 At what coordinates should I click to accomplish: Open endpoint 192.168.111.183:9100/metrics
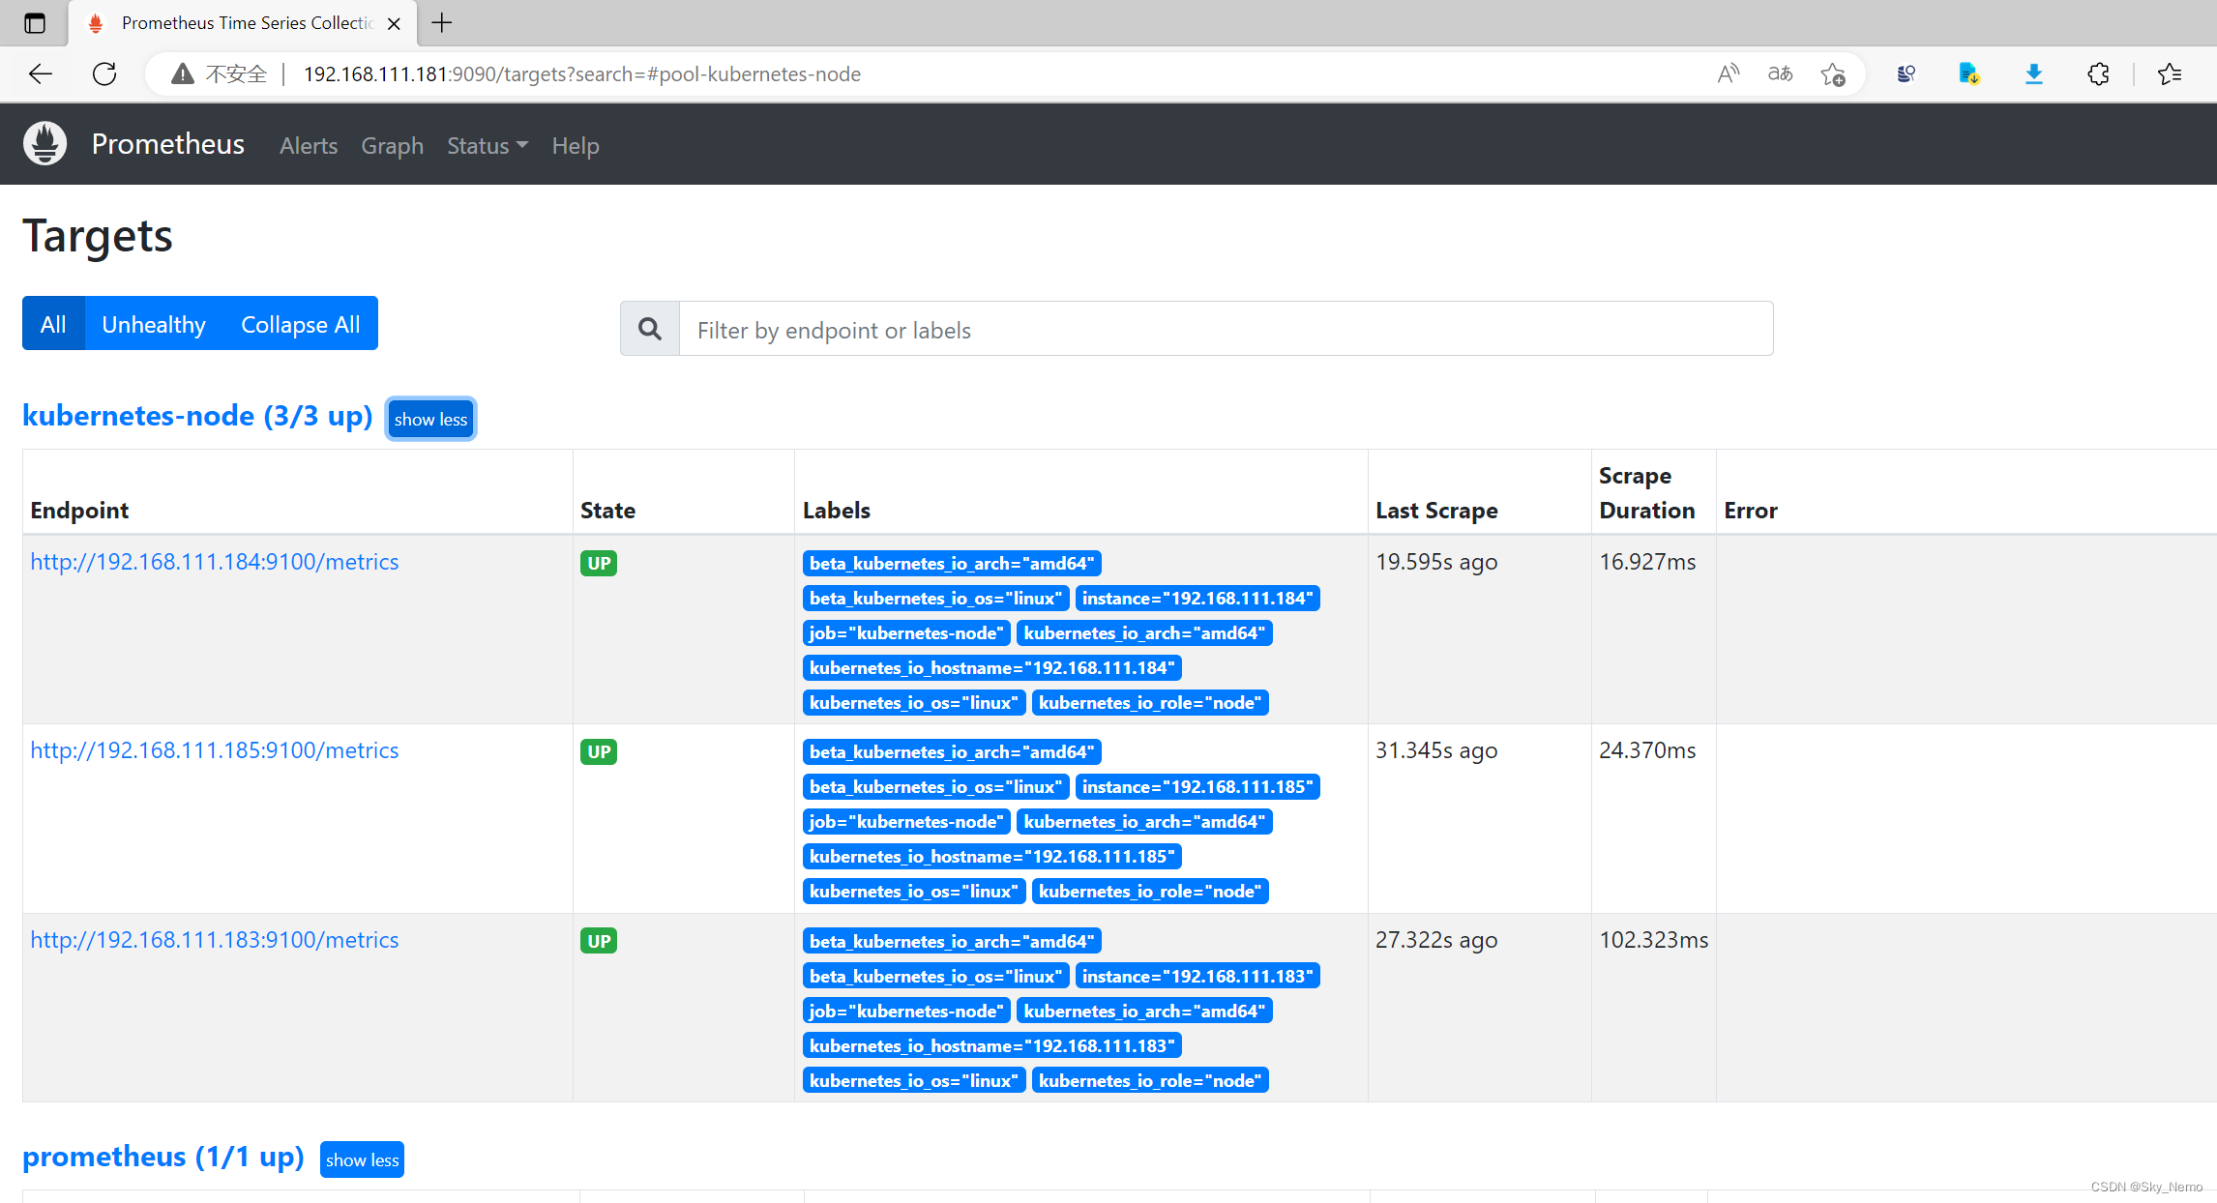point(215,940)
